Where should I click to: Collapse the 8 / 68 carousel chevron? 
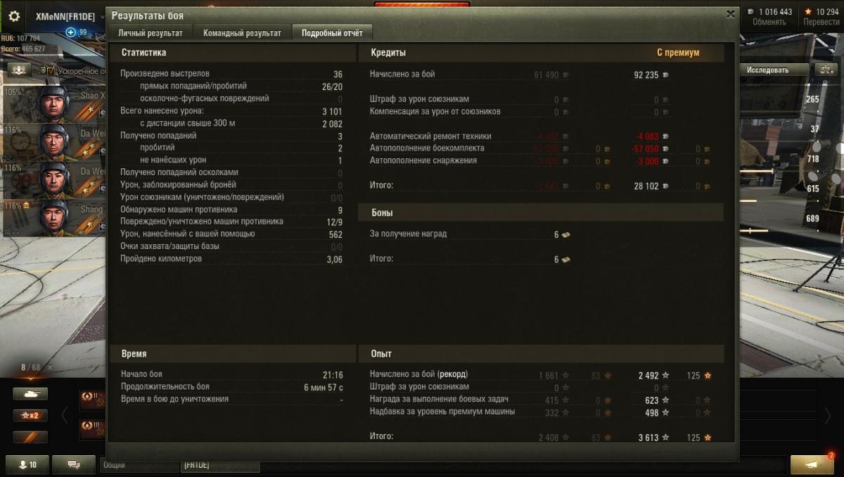(x=30, y=379)
